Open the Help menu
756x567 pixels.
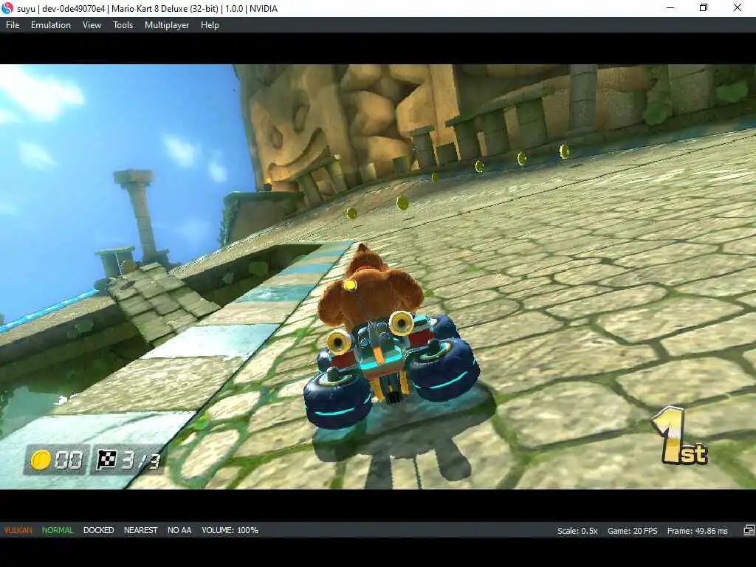coord(210,25)
